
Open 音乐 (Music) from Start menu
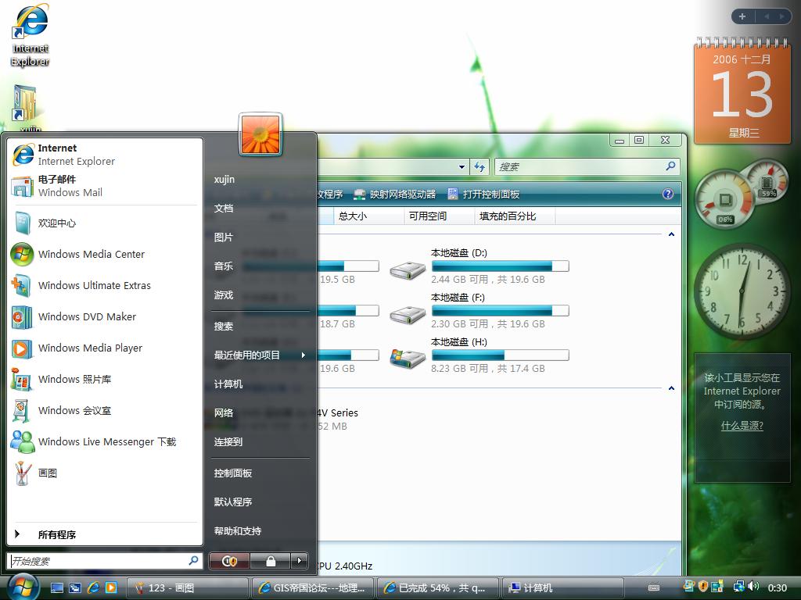click(224, 266)
